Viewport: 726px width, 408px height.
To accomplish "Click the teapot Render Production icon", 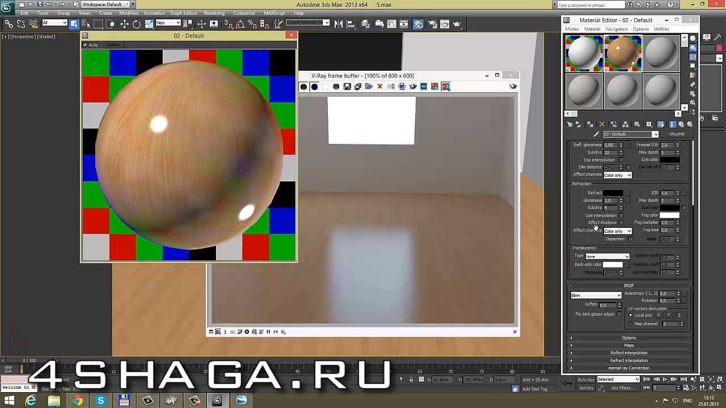I will (457, 24).
